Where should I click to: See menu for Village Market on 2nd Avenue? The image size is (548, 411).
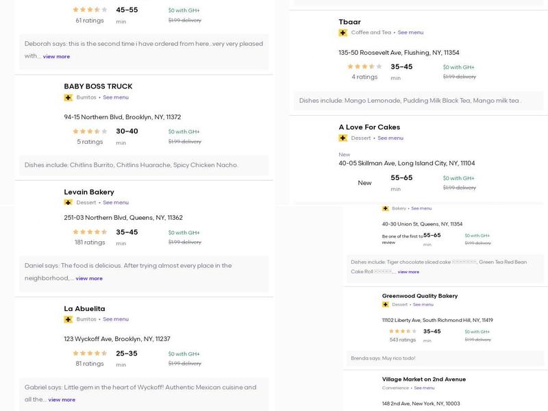tap(424, 388)
